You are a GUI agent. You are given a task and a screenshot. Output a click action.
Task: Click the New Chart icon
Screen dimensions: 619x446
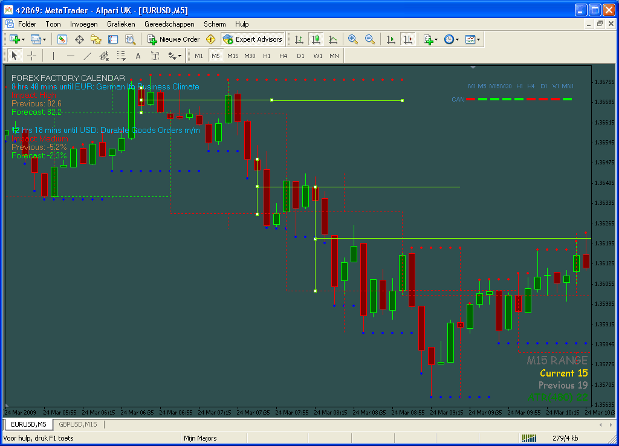(15, 39)
